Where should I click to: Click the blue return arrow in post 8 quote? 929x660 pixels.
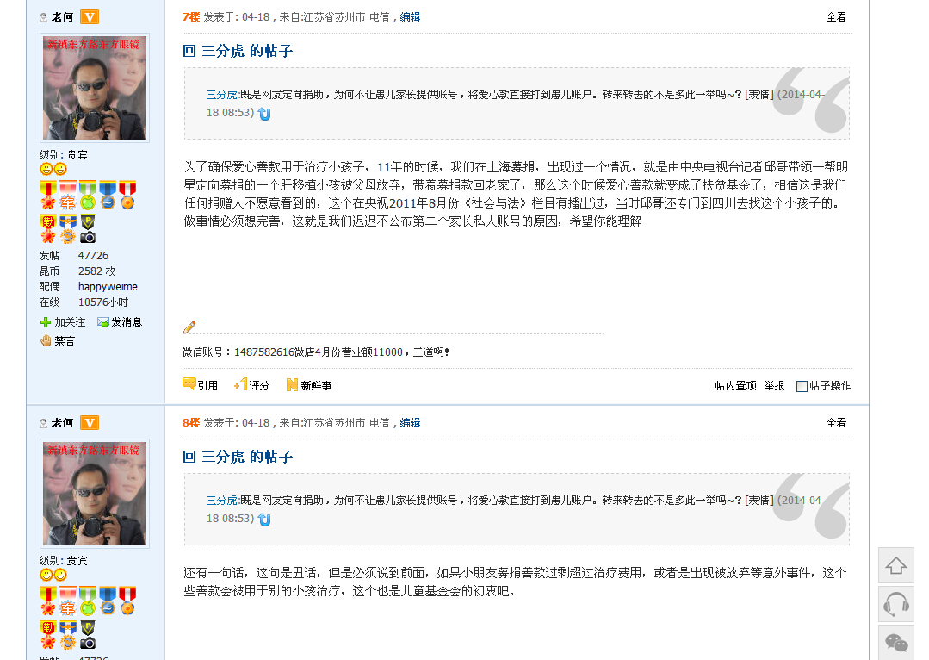tap(264, 520)
